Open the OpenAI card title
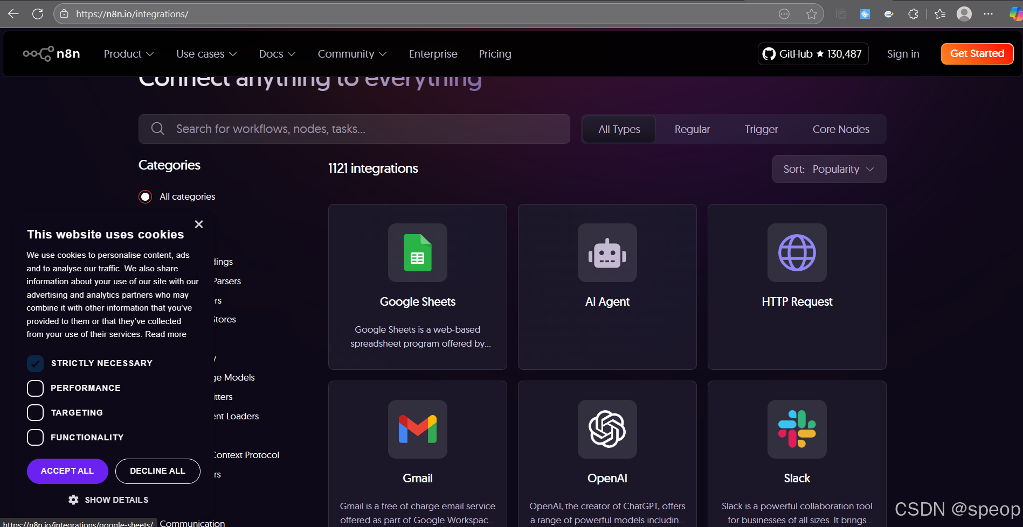 (x=607, y=478)
